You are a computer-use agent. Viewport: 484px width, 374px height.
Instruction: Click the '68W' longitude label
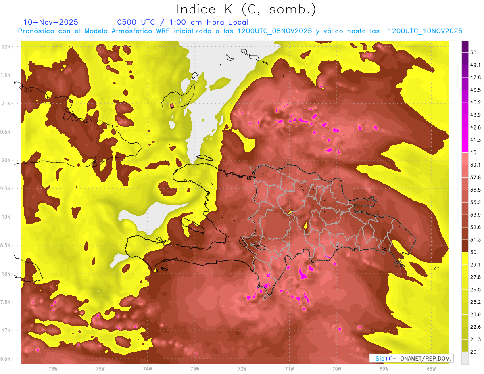tap(431, 369)
